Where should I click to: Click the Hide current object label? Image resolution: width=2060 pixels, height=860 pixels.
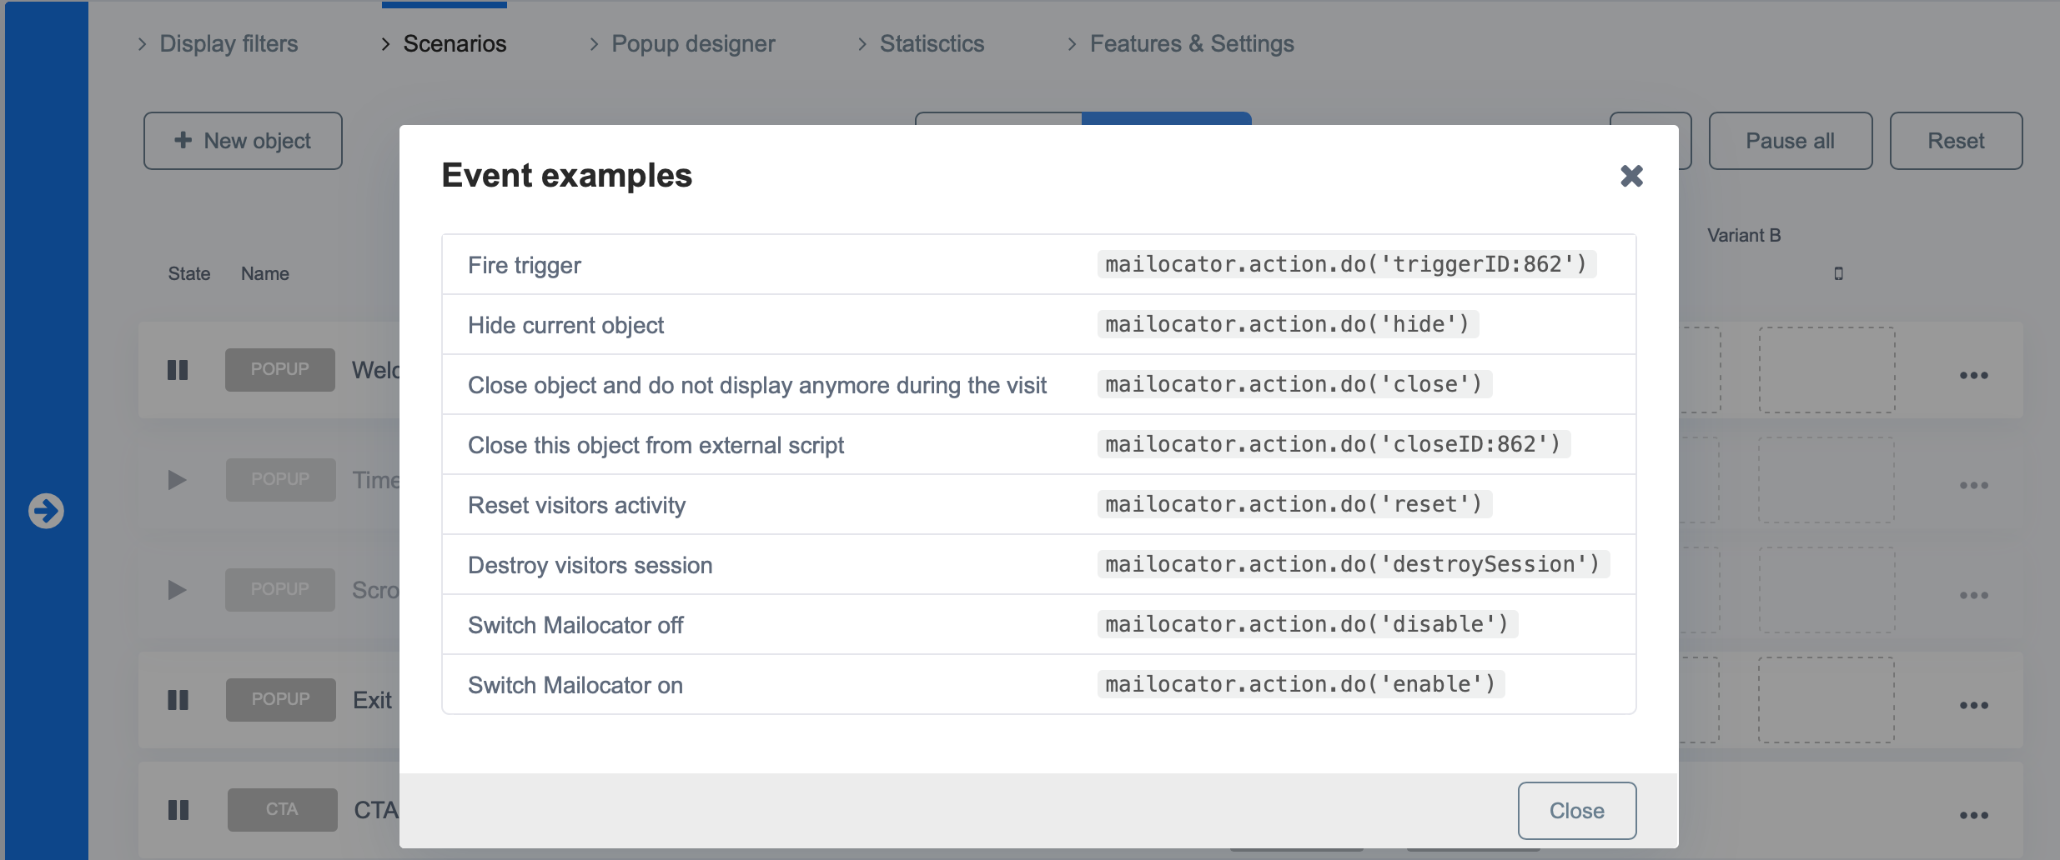565,325
